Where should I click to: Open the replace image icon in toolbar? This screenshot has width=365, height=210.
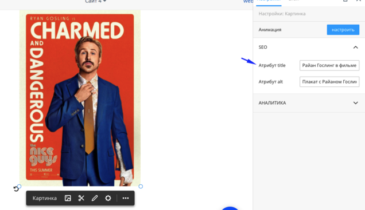68,198
